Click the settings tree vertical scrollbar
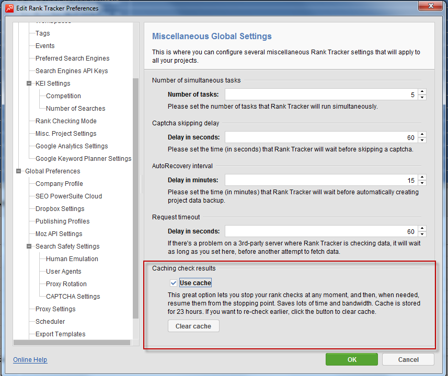 pos(136,198)
